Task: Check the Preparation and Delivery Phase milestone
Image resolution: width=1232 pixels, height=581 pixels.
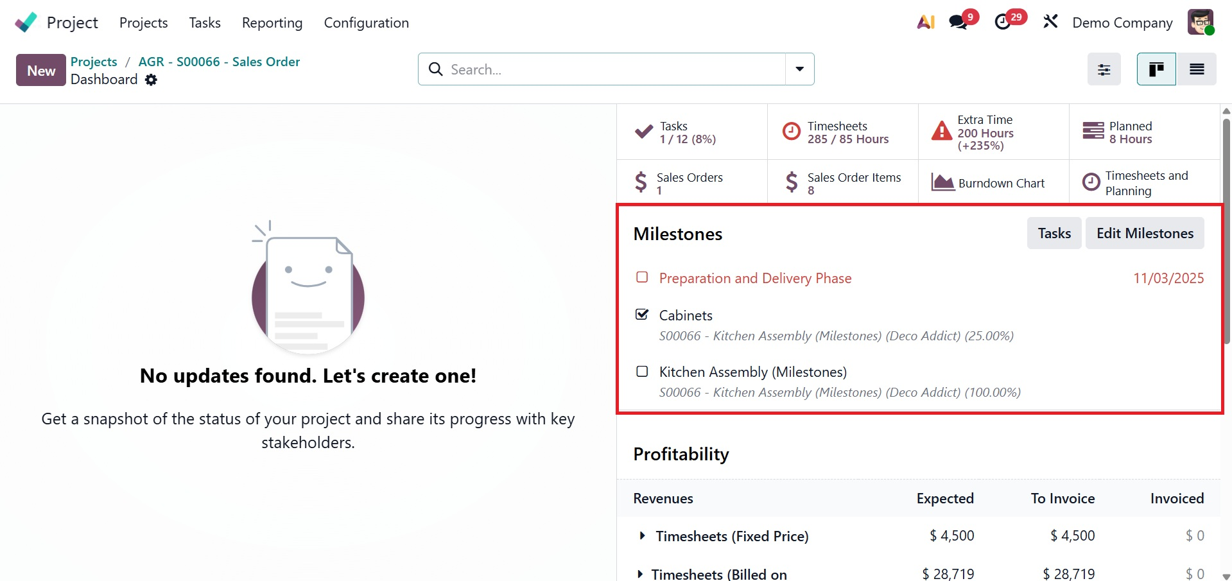Action: (642, 277)
